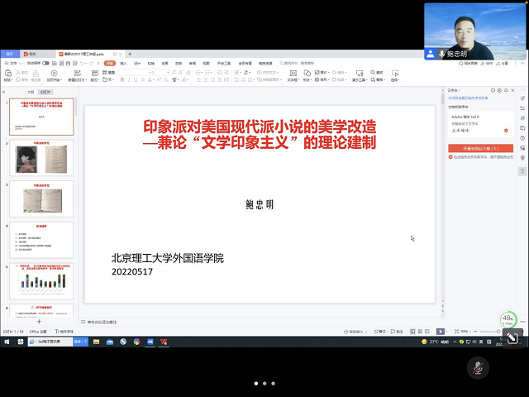Click the Undo arrow icon
This screenshot has height=397, width=529.
click(x=82, y=63)
